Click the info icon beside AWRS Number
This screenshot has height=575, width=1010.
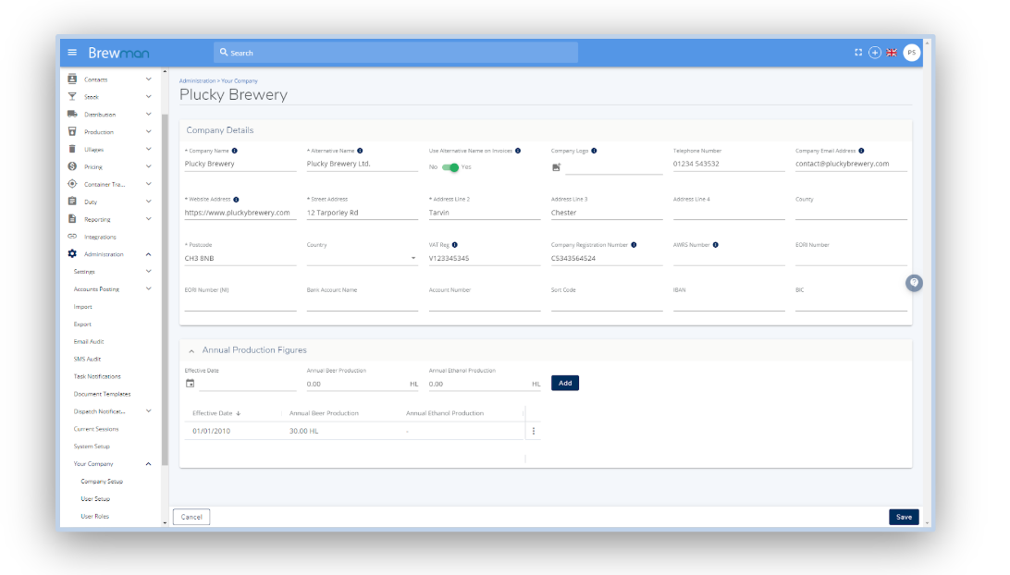tap(716, 245)
